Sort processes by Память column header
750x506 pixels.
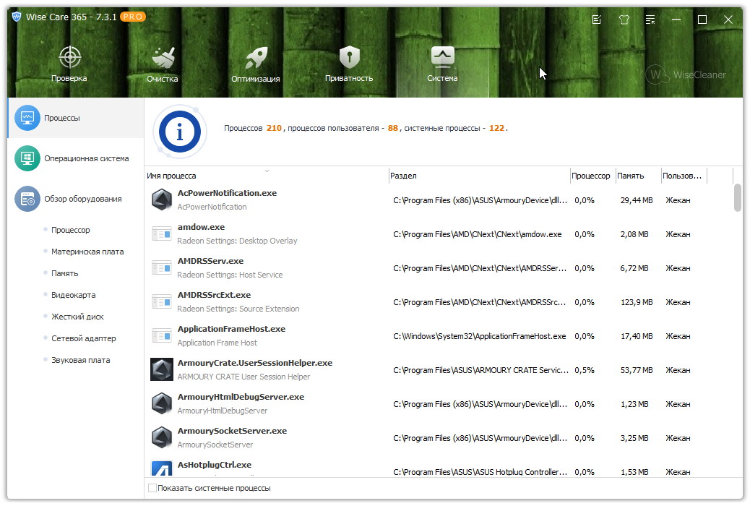coord(630,176)
